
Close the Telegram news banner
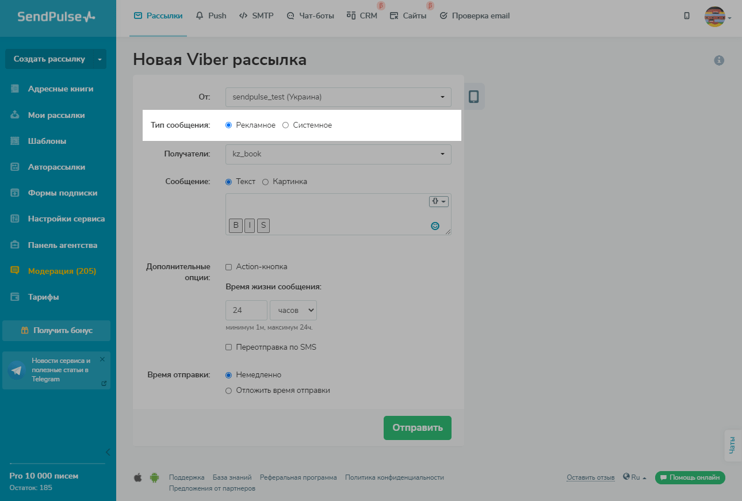[102, 359]
